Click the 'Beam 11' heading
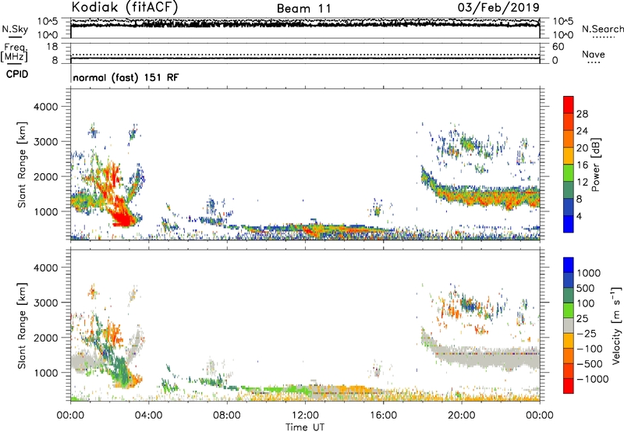 point(303,9)
